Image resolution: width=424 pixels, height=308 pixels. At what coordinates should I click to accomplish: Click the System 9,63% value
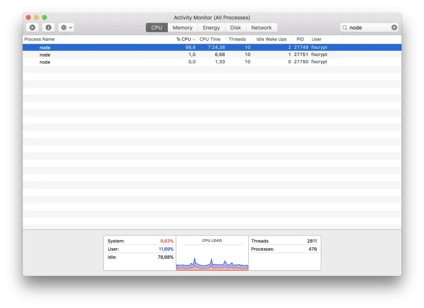(167, 241)
